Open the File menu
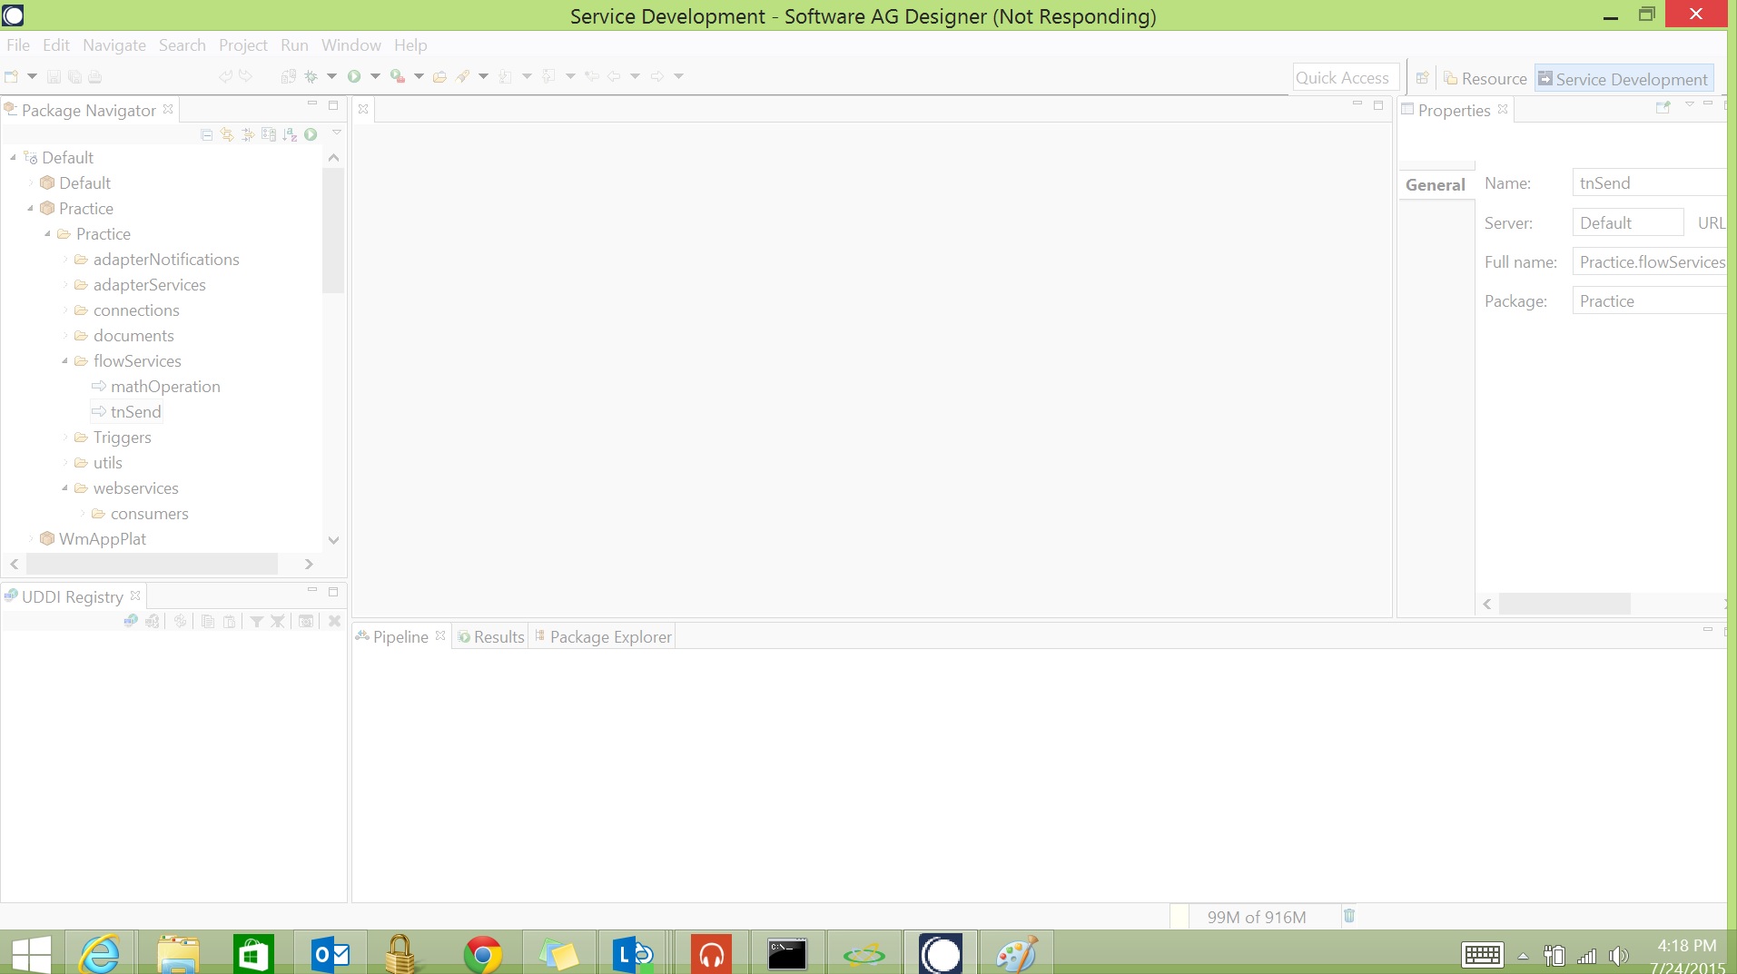The height and width of the screenshot is (974, 1737). pyautogui.click(x=17, y=44)
